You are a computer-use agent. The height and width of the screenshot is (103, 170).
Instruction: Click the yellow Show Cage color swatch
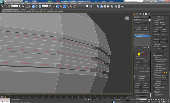(x=167, y=72)
